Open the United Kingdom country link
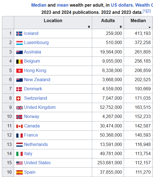 click(x=40, y=107)
